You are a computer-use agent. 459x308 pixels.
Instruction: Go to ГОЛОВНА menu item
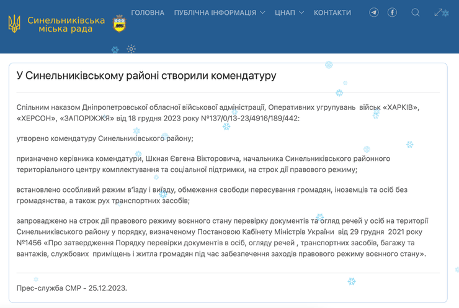(x=148, y=12)
